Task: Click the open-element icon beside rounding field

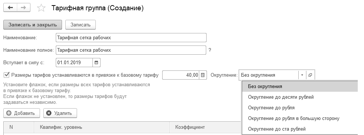Action: point(310,75)
